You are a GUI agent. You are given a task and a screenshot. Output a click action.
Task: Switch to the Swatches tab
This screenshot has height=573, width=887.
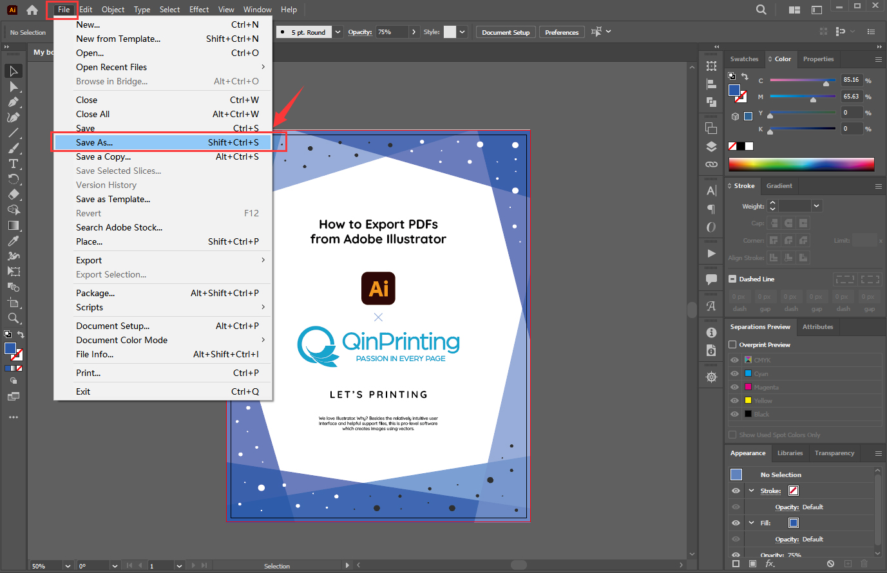pos(744,59)
